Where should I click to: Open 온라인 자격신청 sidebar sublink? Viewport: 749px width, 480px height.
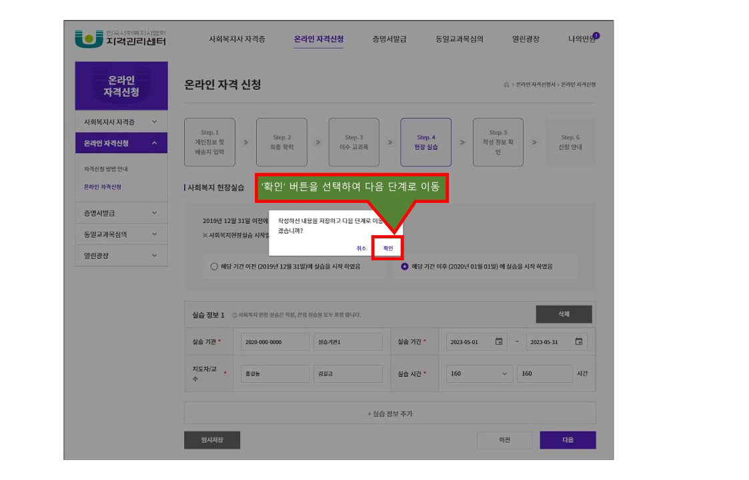point(102,187)
